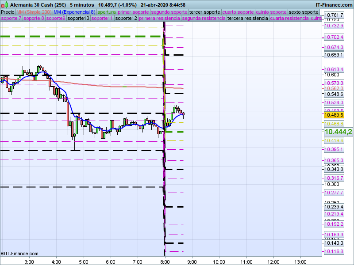Select the primer soporte label
354x265 pixels.
point(133,12)
